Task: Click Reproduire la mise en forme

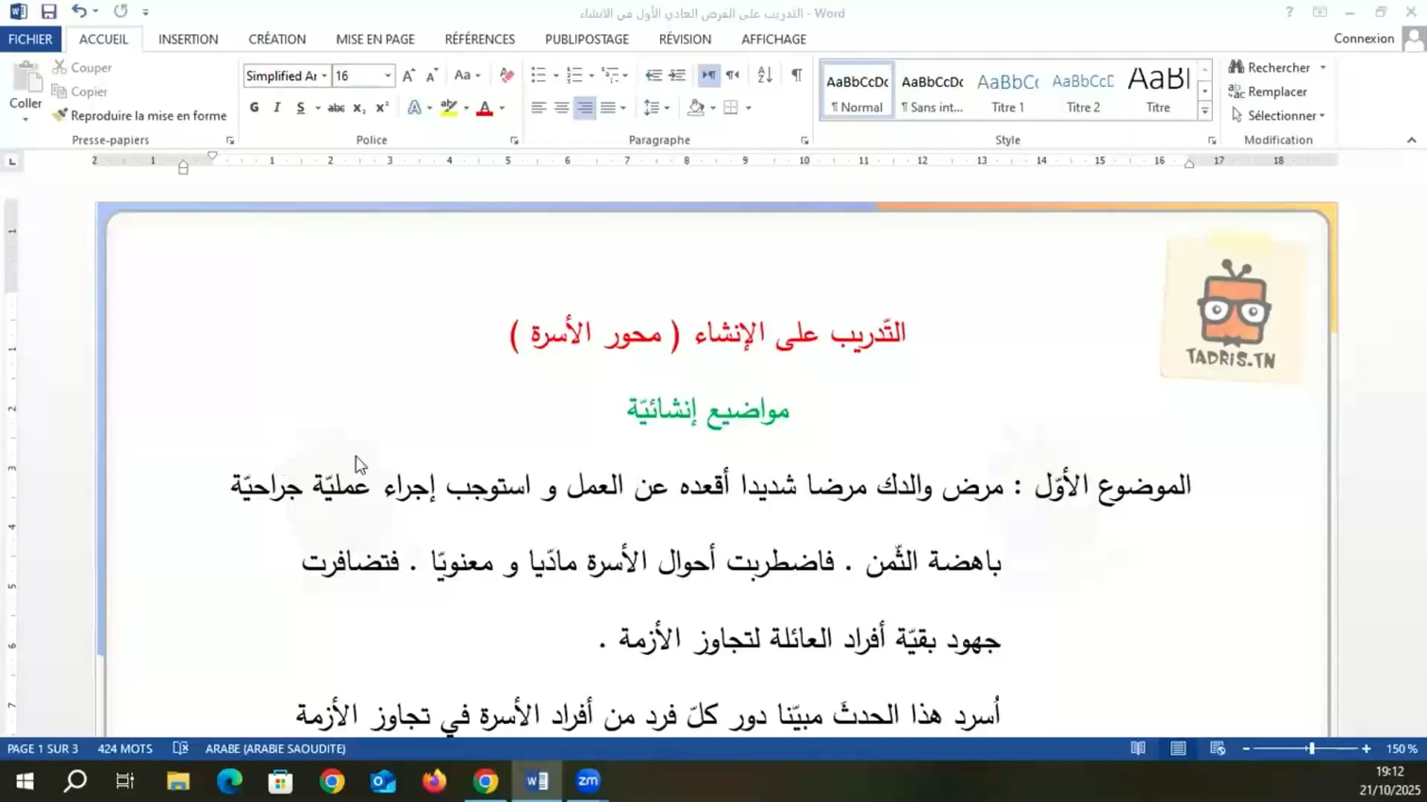Action: pos(140,116)
